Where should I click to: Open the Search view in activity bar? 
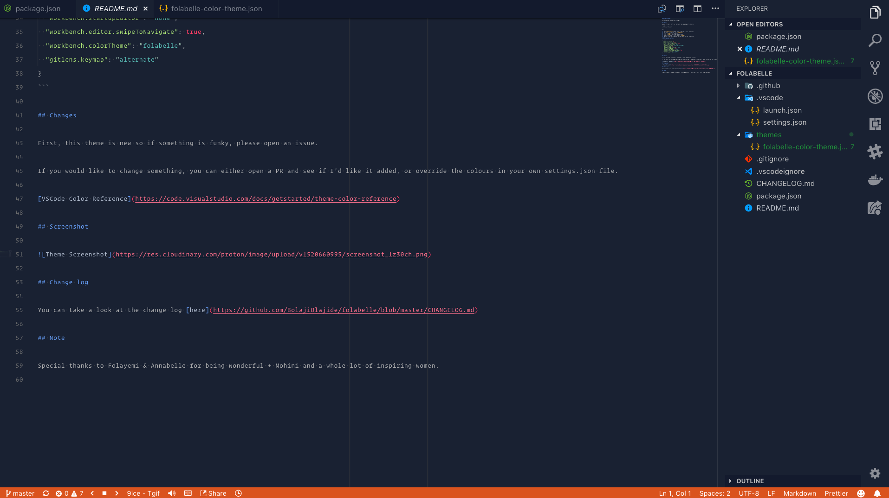875,40
